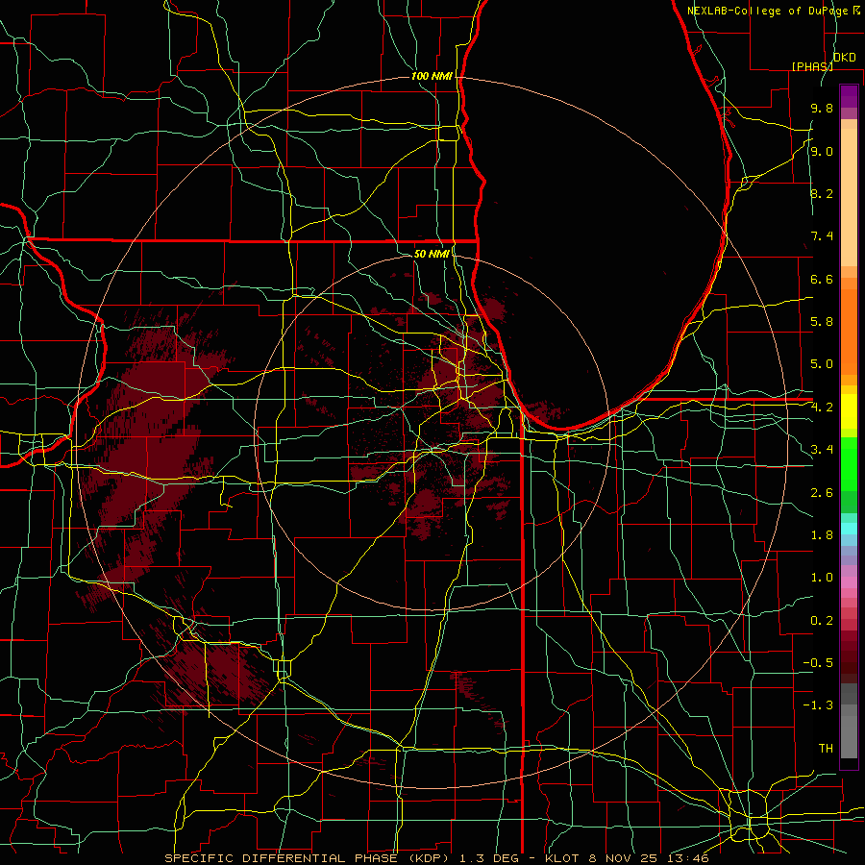Pick the cyan color bar segment
Viewport: 865px width, 865px height.
(x=849, y=529)
